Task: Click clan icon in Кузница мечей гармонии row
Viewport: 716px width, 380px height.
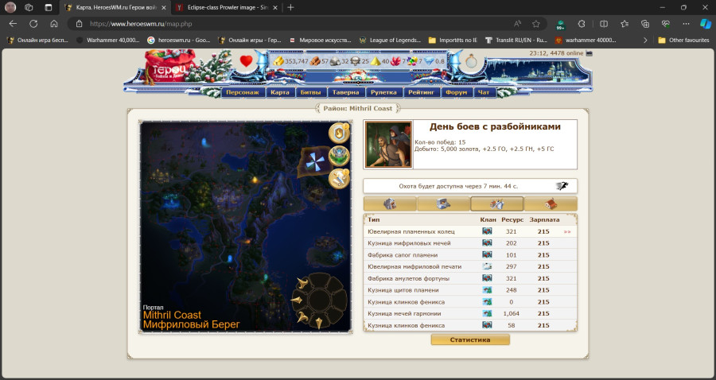Action: [x=487, y=313]
